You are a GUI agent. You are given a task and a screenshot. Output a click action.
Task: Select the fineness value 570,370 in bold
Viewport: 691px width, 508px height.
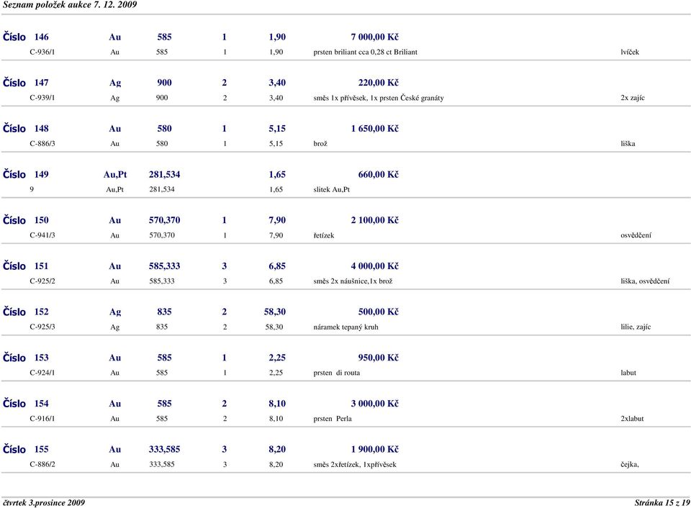[164, 220]
